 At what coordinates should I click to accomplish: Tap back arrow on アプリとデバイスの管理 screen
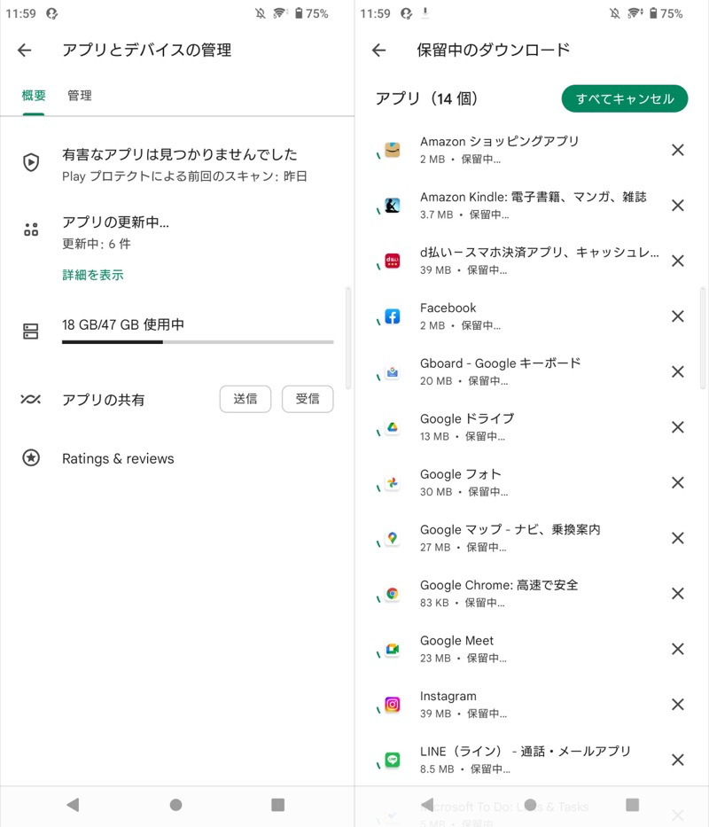[x=25, y=51]
